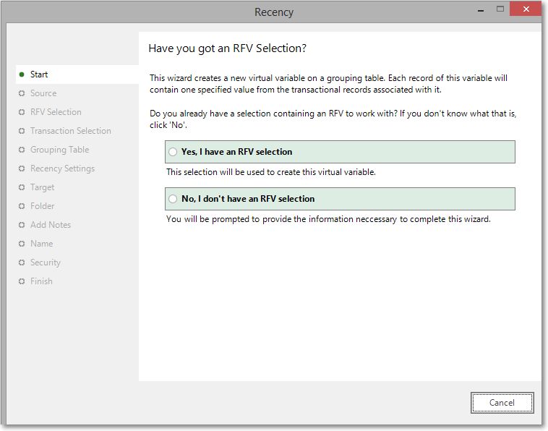
Task: Click the step marker icon beside Grouping Table
Action: 22,150
